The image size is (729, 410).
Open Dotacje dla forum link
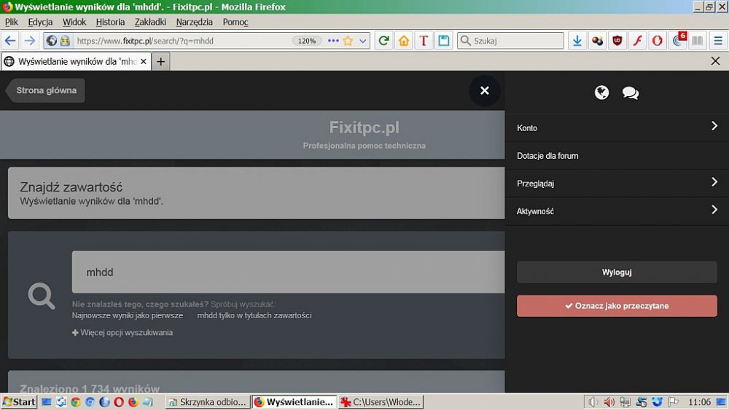[547, 156]
